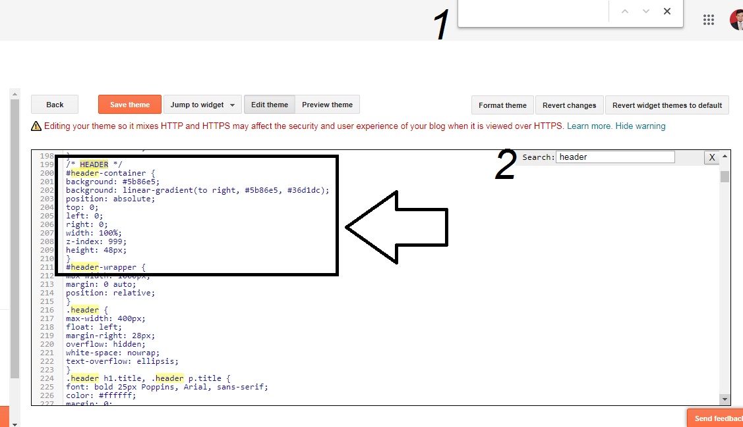The width and height of the screenshot is (743, 427).
Task: Click the warning triangle beside the HTTPS notice
Action: pos(35,126)
